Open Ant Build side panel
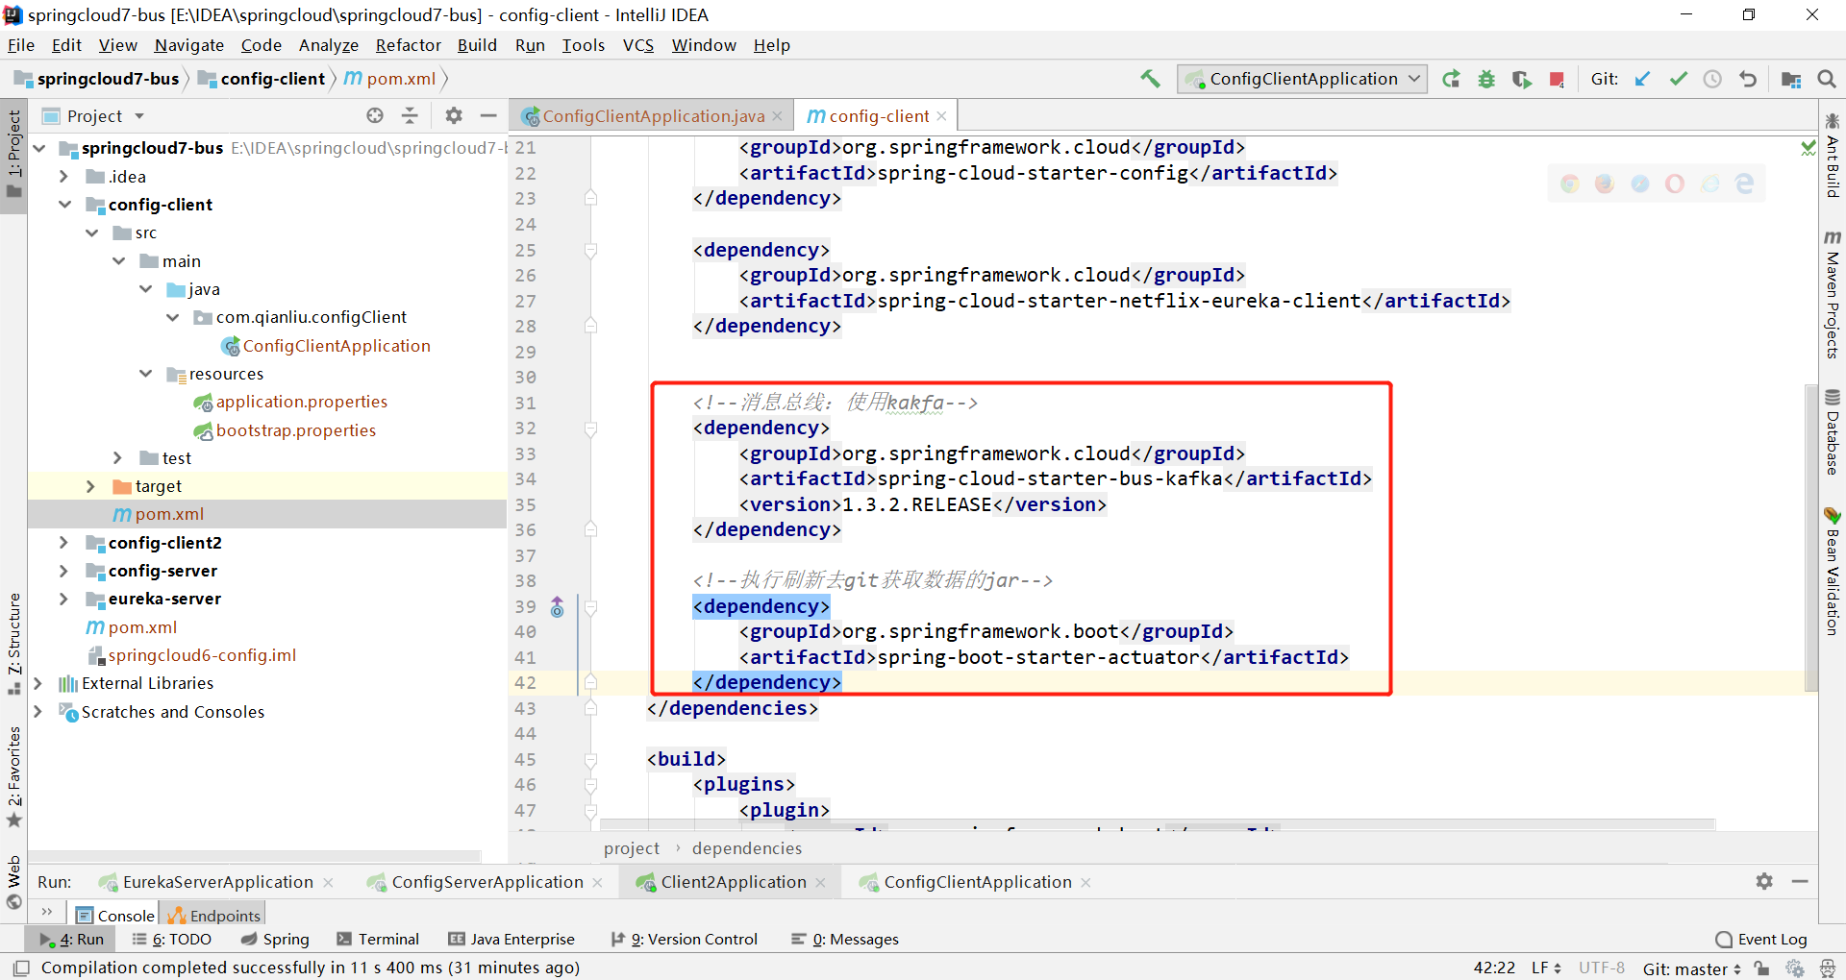The image size is (1846, 980). (1833, 156)
